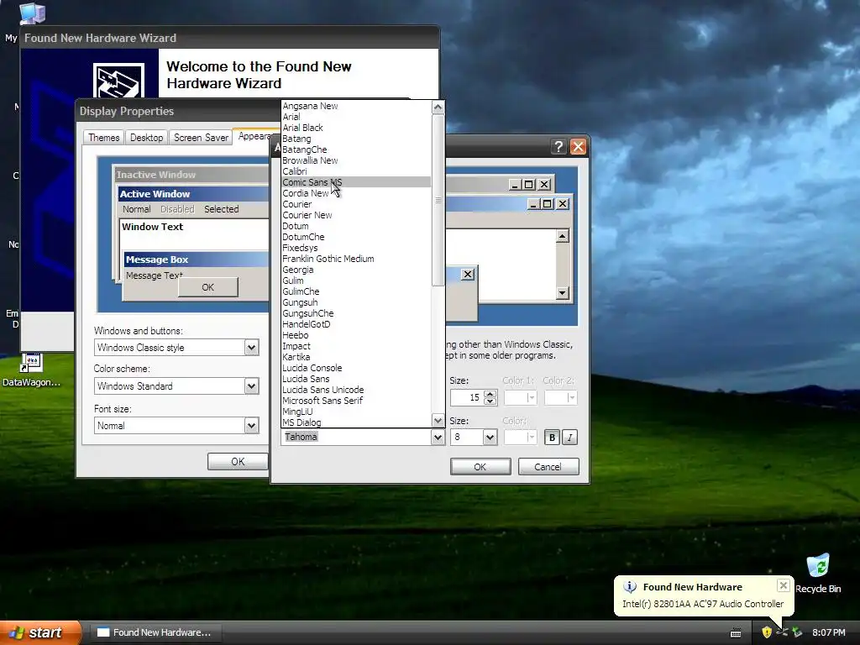Open the Start menu
Image resolution: width=860 pixels, height=645 pixels.
coord(40,632)
